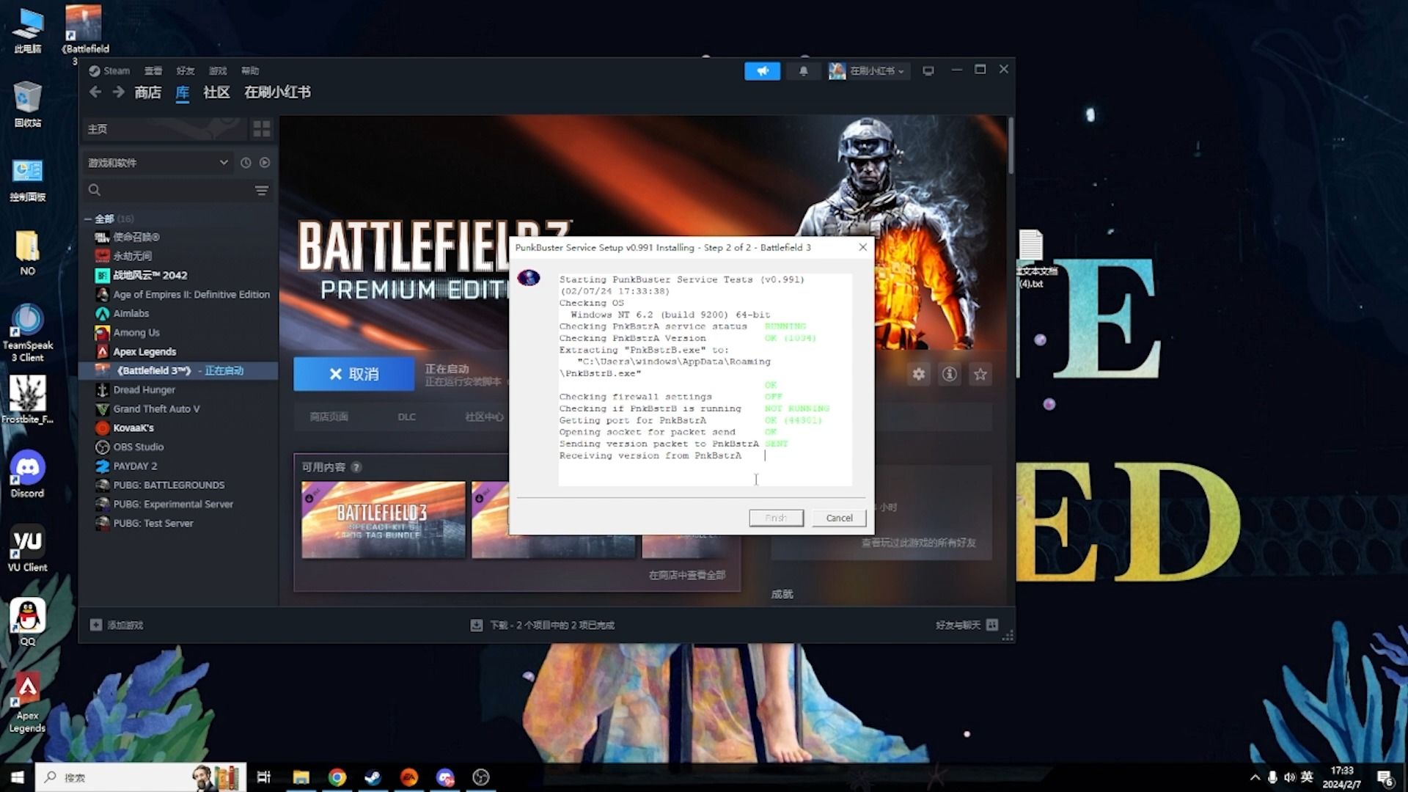
Task: Open the Frostbite desktop shortcut
Action: point(27,400)
